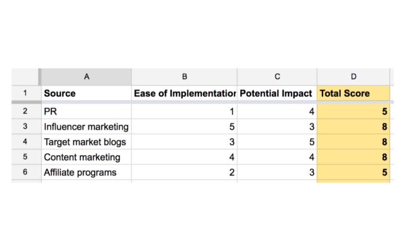Image resolution: width=405 pixels, height=246 pixels.
Task: Select row 1 header
Action: pos(25,93)
